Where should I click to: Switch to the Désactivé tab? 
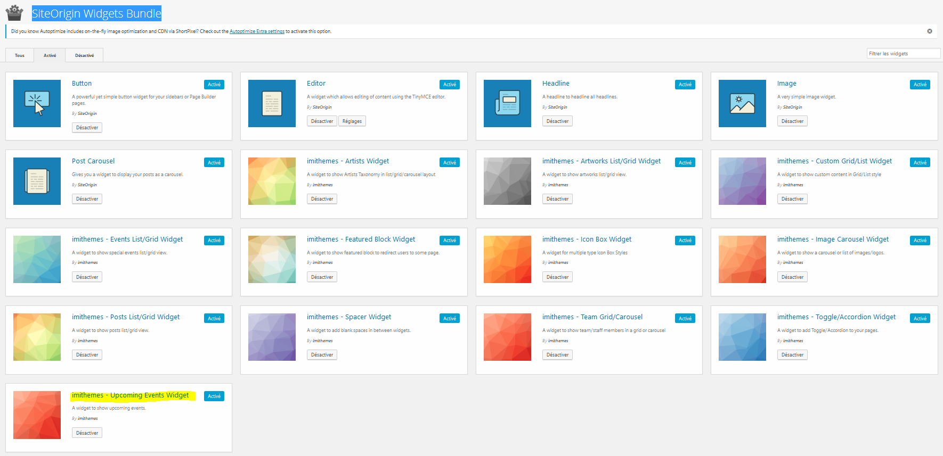[84, 55]
